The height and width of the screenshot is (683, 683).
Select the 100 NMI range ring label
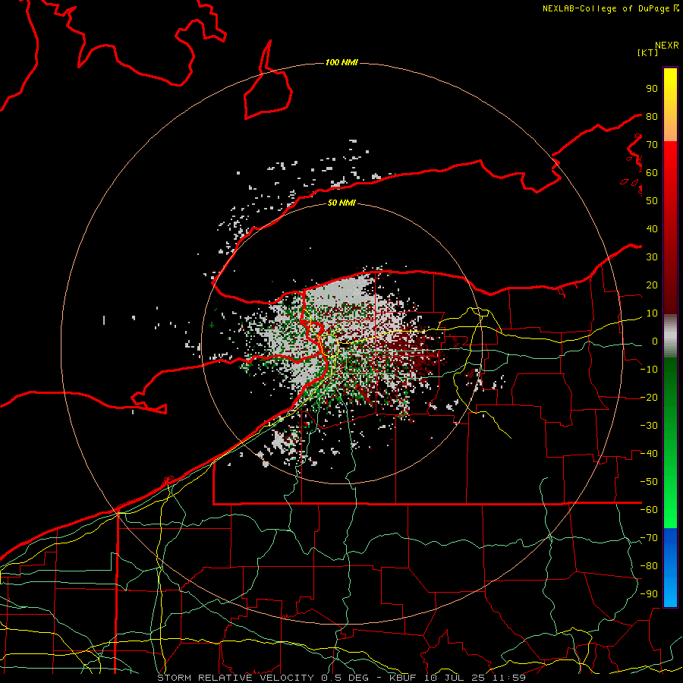[x=341, y=63]
